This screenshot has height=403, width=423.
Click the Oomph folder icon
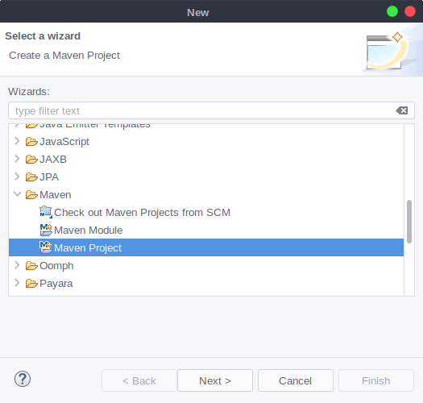31,266
